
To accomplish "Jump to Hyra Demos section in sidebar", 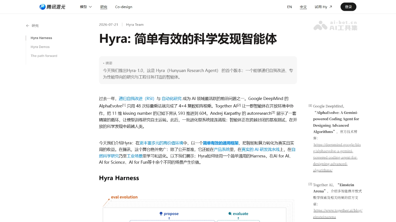I will click(40, 47).
